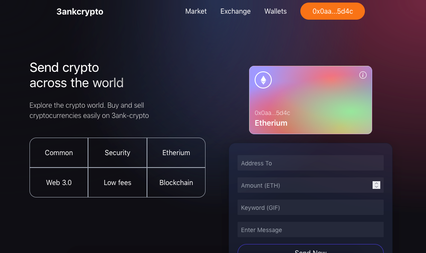
Task: Open the info icon on the Etherium card
Action: (363, 75)
